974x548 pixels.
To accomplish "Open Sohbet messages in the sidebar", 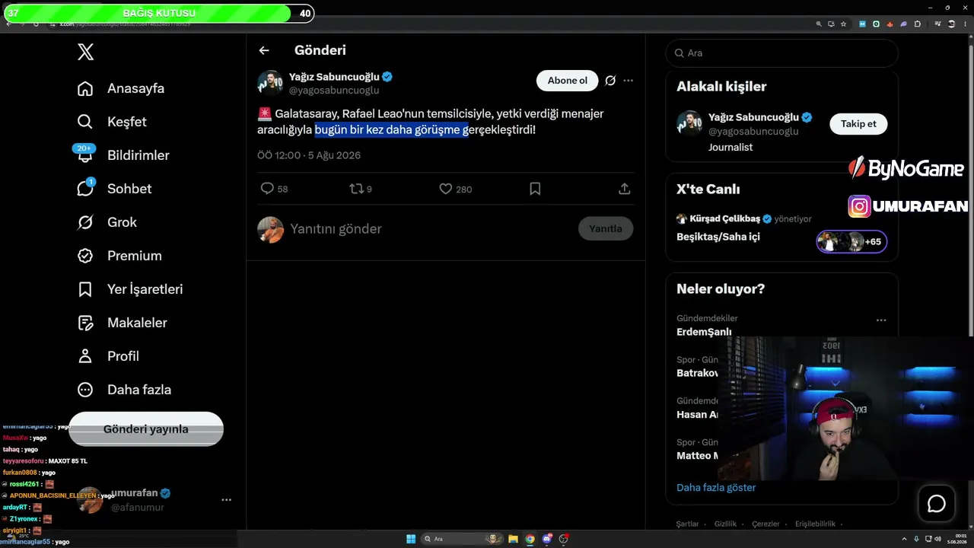I will point(114,189).
